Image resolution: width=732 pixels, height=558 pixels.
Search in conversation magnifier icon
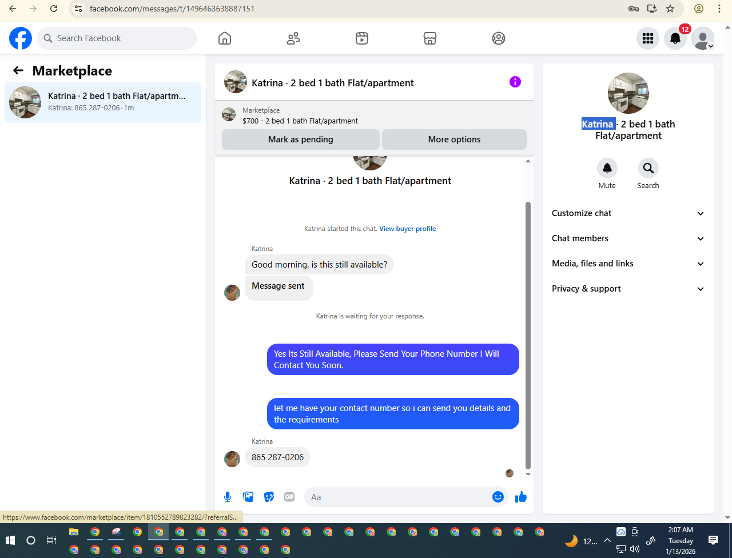pyautogui.click(x=649, y=168)
